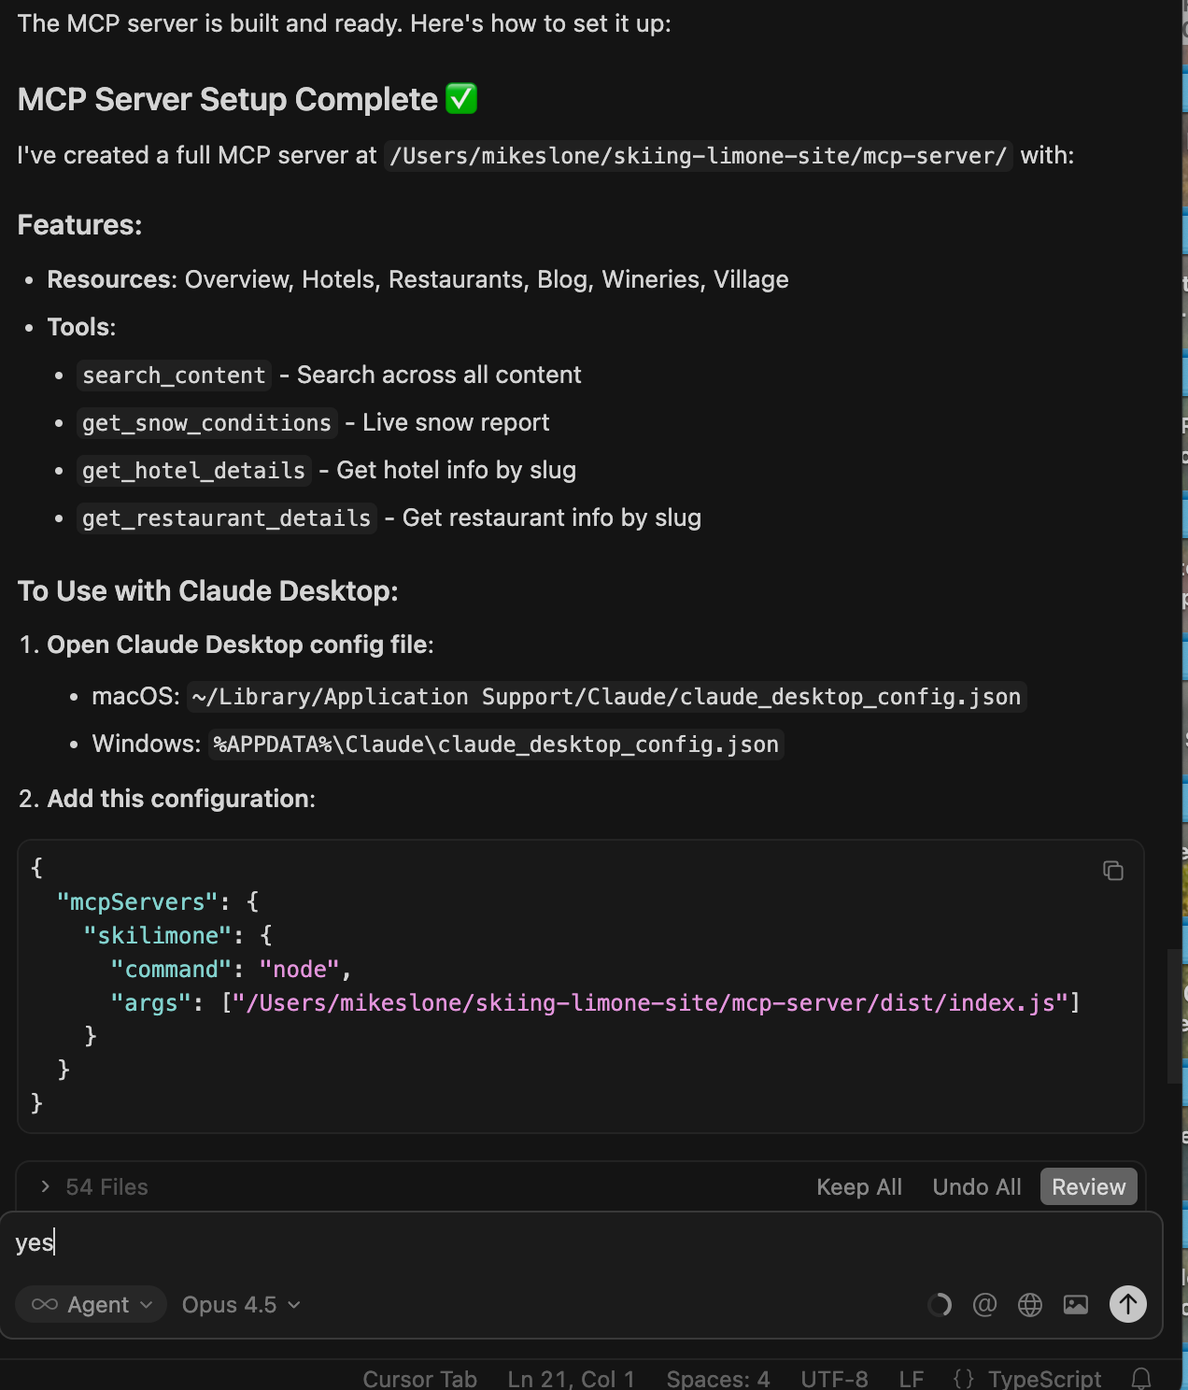This screenshot has height=1390, width=1188.
Task: Click the MCP Server Setup Complete heading
Action: [x=247, y=99]
